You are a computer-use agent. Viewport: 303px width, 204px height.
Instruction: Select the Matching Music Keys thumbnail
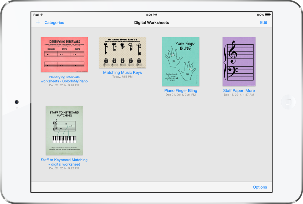point(122,52)
